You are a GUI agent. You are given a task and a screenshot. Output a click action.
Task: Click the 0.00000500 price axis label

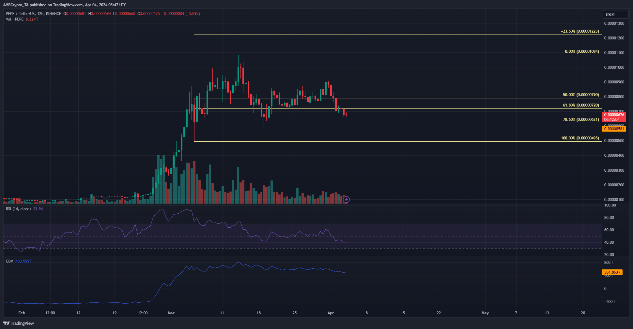click(614, 141)
